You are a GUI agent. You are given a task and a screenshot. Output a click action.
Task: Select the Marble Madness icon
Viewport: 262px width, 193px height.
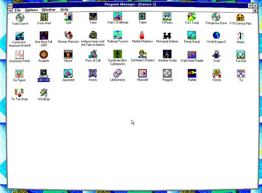142,35
